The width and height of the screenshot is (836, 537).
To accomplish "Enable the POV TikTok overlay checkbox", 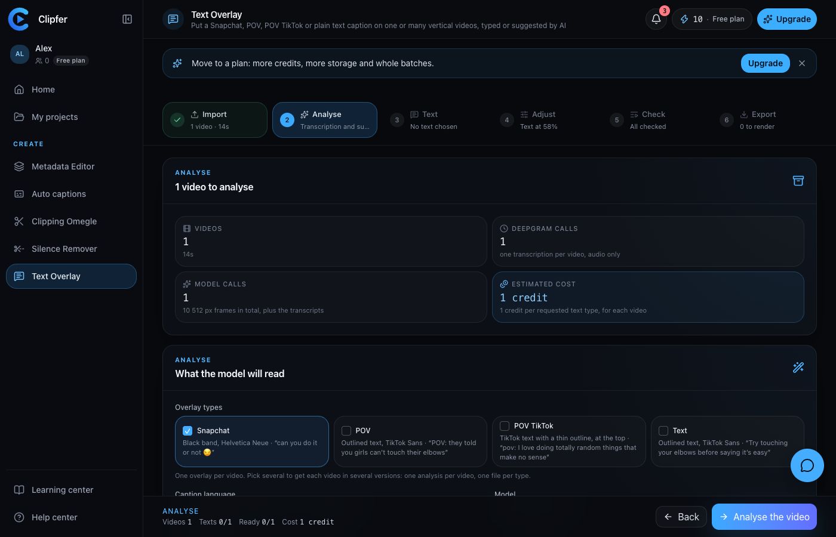I will click(505, 426).
